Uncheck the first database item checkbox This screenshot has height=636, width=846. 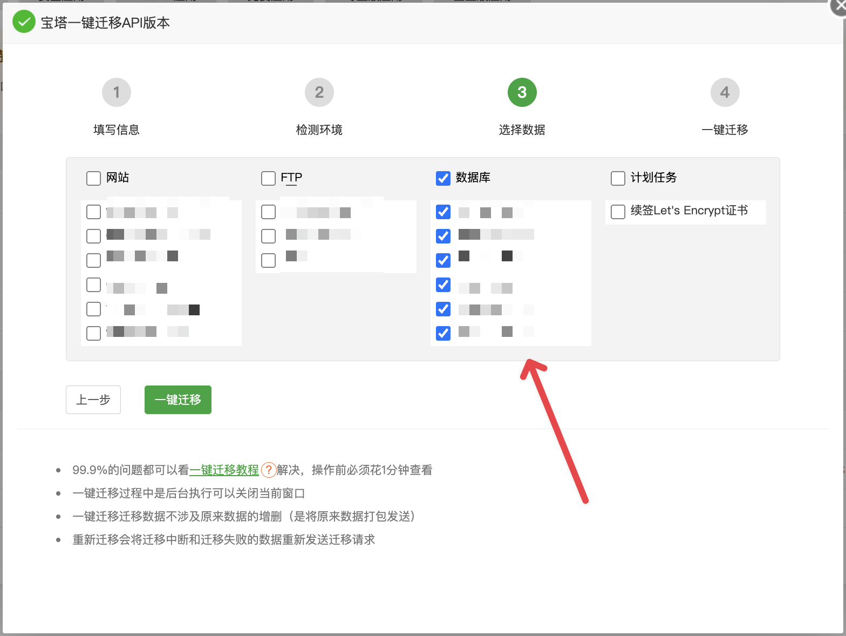click(443, 212)
